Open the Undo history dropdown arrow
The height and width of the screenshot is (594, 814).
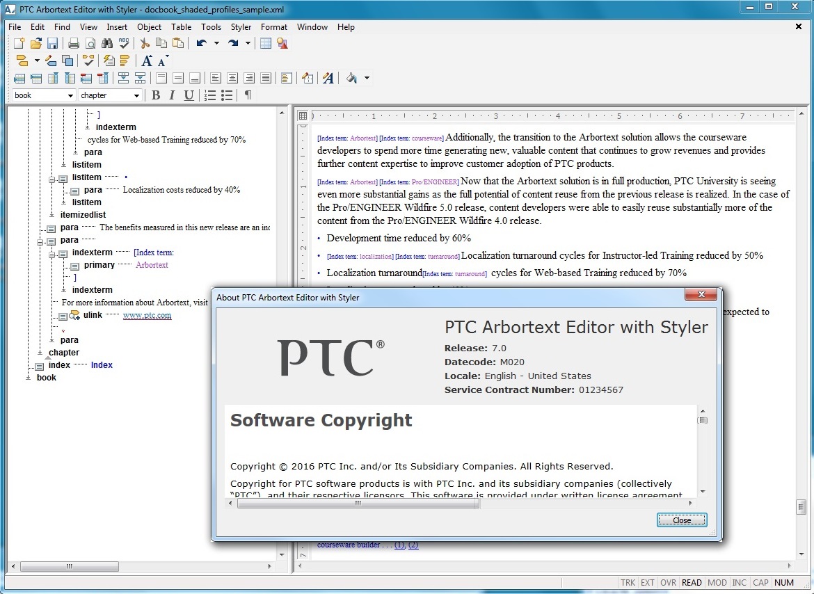(216, 44)
